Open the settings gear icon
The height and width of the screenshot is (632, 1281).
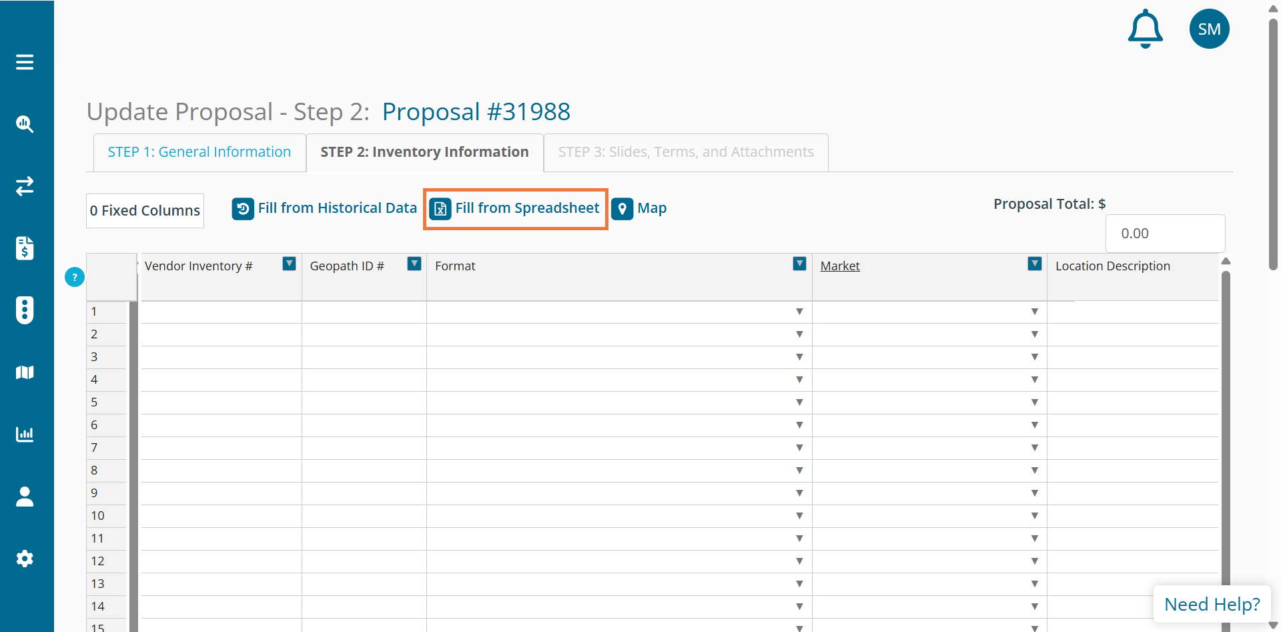[x=25, y=559]
